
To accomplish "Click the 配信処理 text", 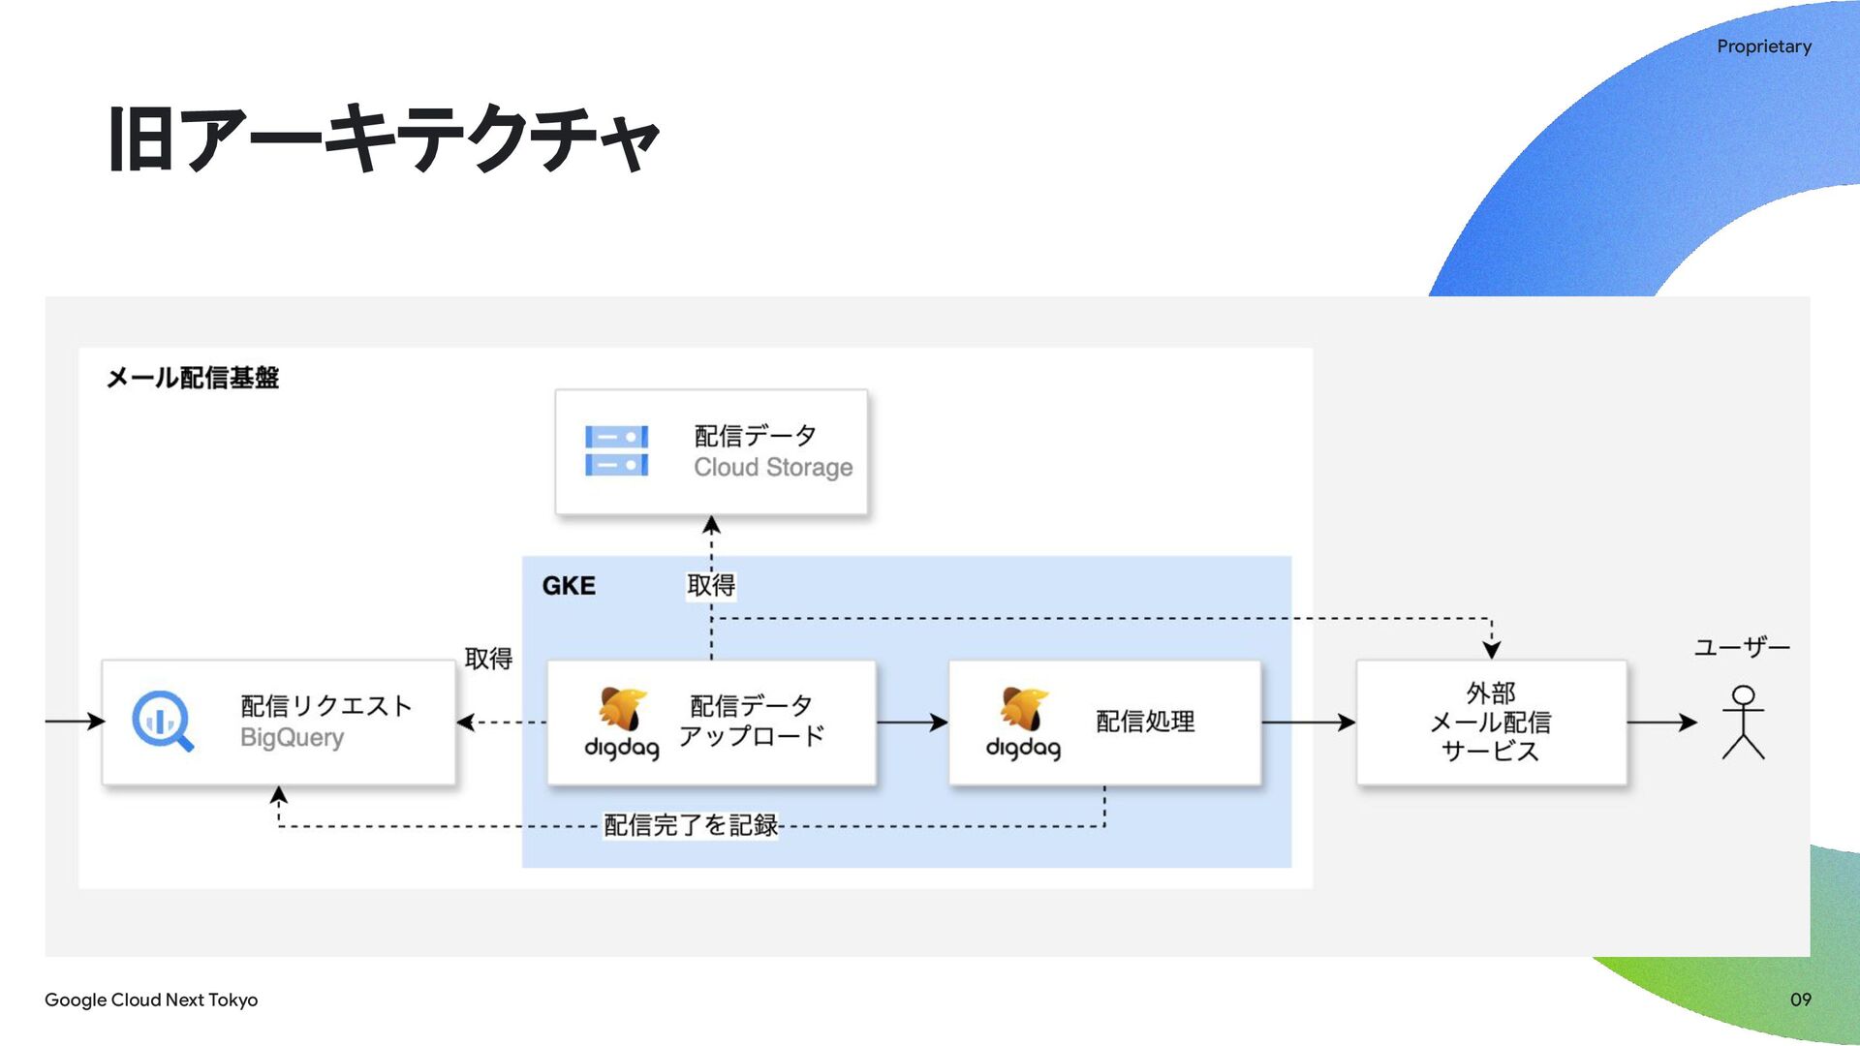I will click(1145, 722).
